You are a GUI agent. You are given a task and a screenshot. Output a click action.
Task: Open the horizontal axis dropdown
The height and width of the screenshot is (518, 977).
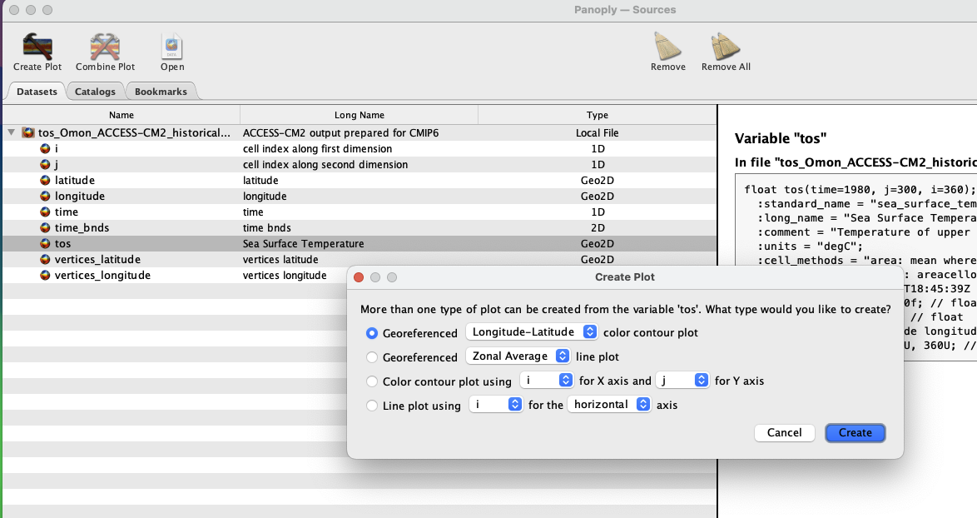click(x=609, y=406)
